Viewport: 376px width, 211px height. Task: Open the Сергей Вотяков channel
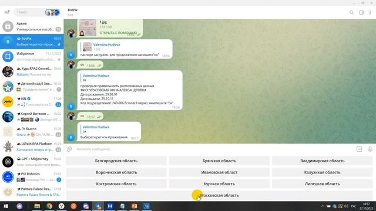(32, 117)
